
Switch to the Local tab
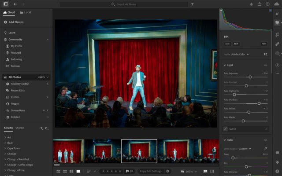click(x=26, y=12)
